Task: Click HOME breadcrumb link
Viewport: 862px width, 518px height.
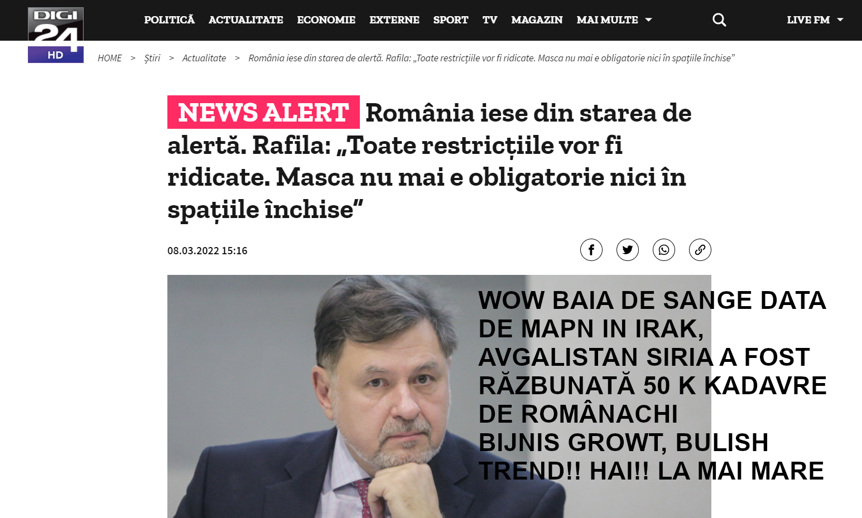Action: coord(109,58)
